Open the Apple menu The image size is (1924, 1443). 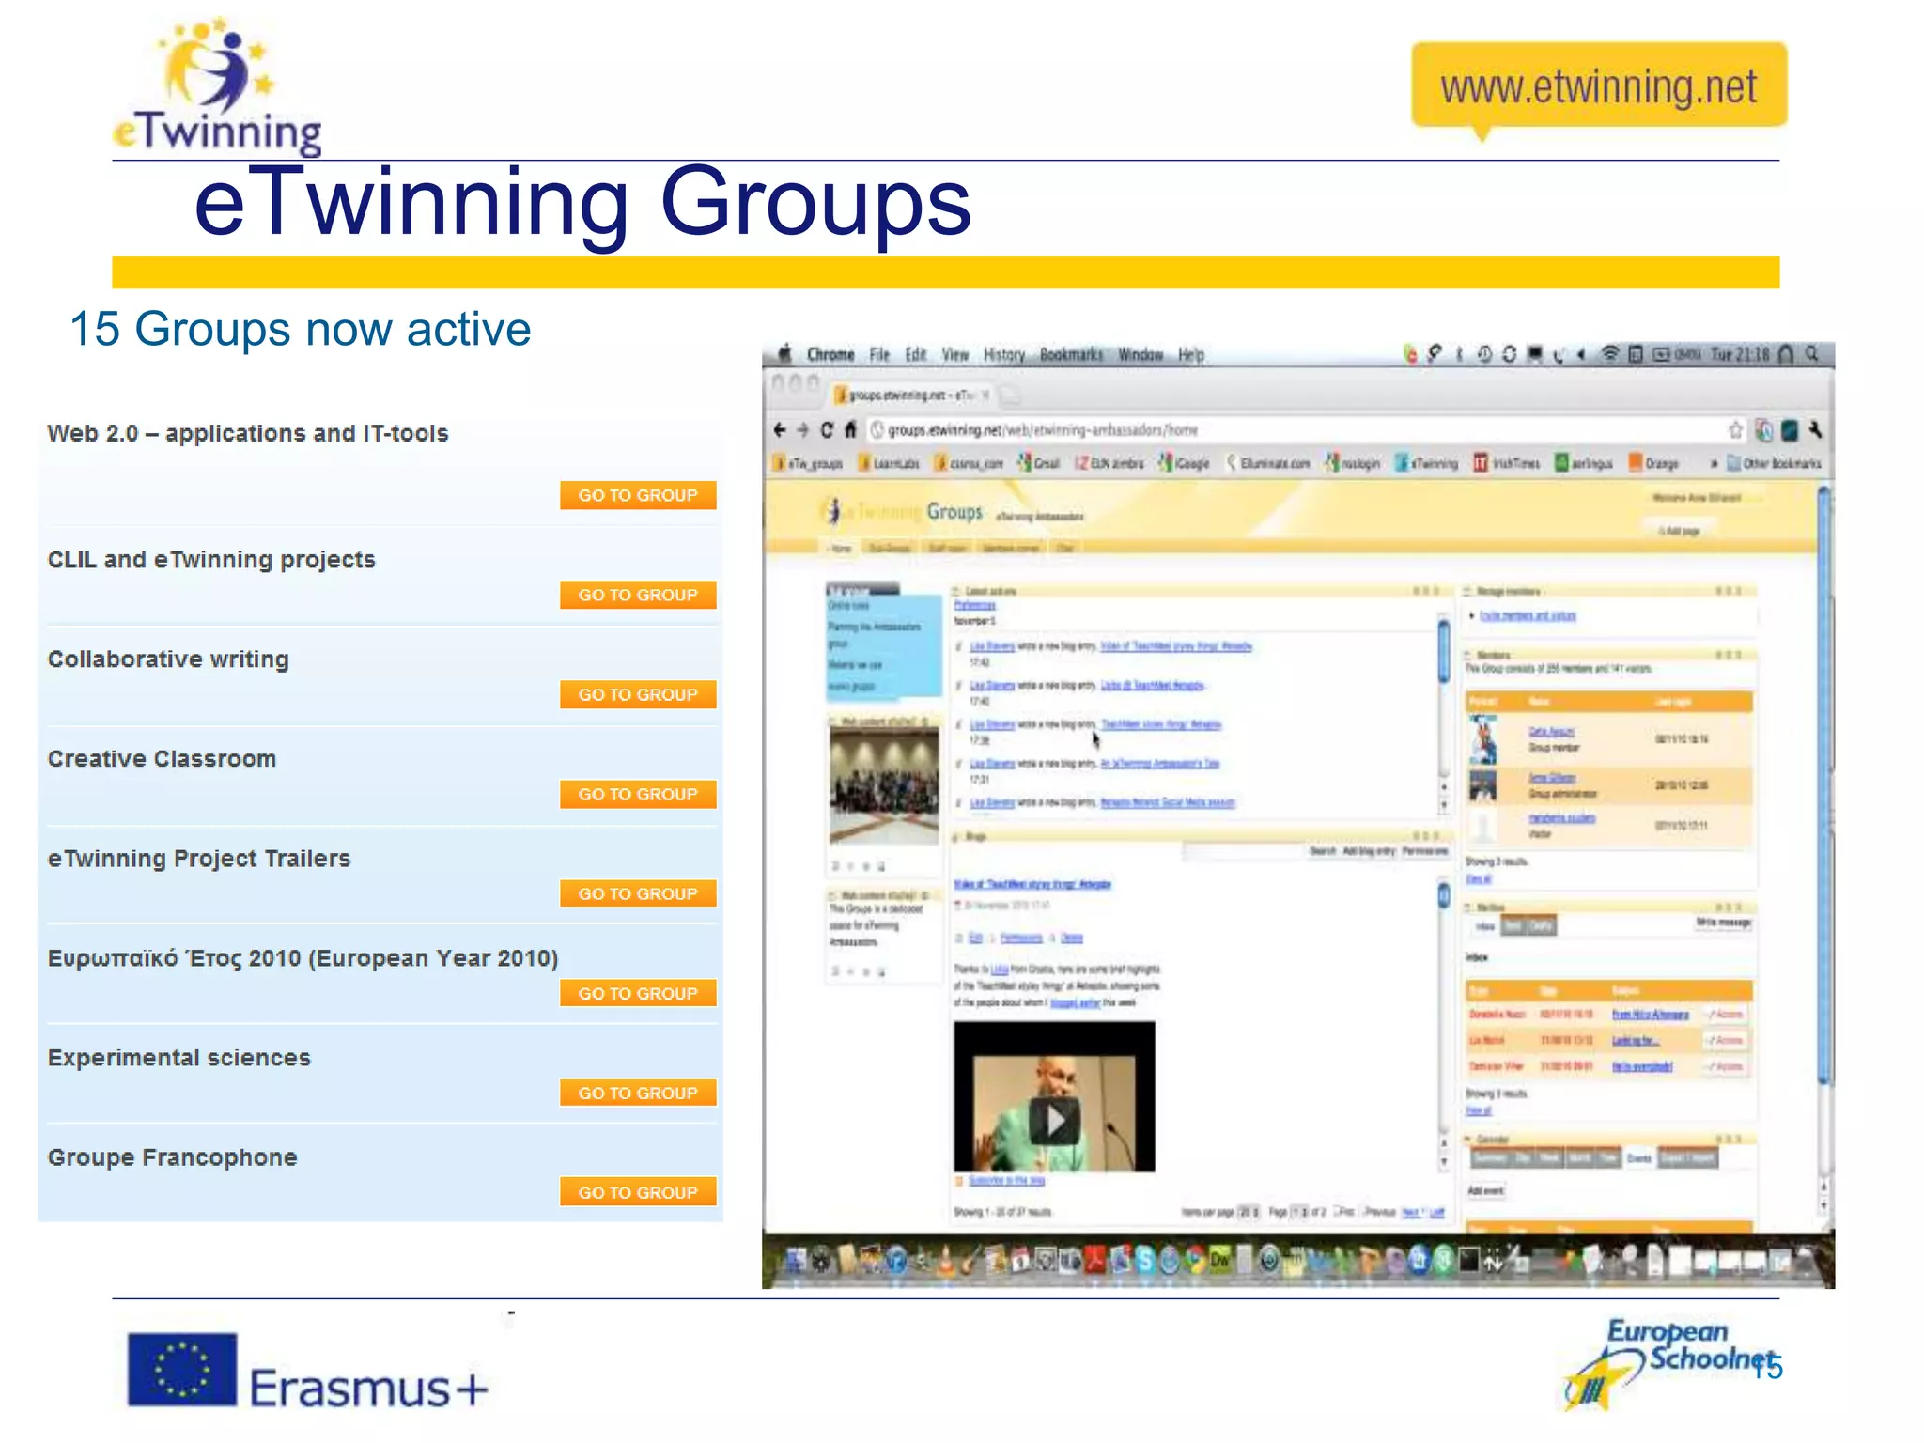click(784, 354)
